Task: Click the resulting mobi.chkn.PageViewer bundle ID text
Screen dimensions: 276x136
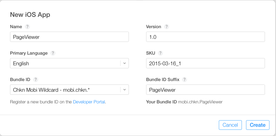Action: [200, 102]
